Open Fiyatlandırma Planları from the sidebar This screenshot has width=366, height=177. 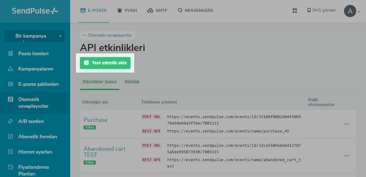click(x=34, y=170)
